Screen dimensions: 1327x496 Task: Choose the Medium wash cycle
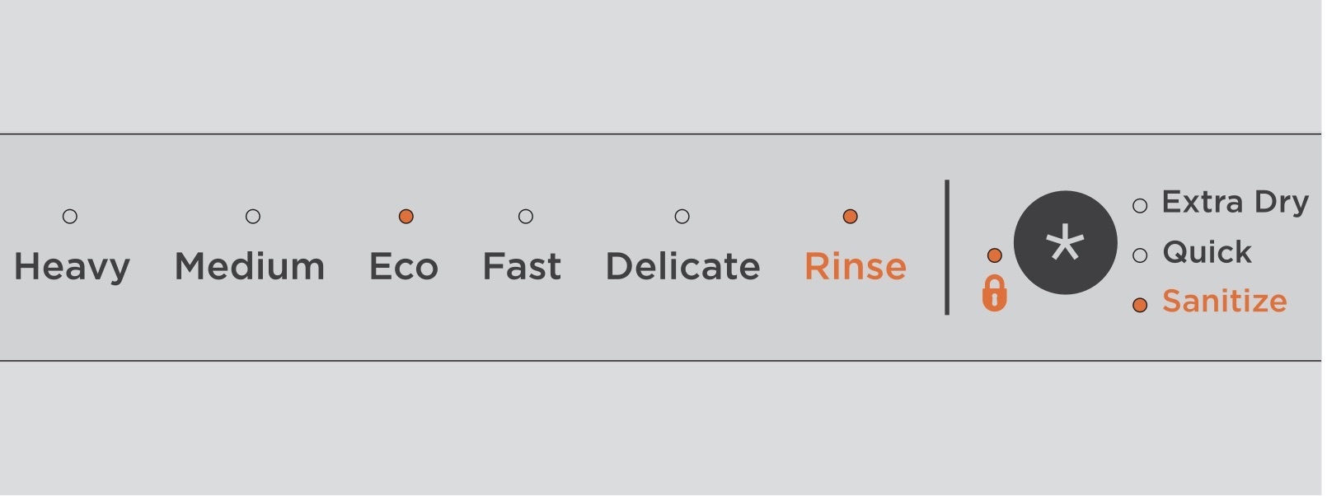pos(250,267)
